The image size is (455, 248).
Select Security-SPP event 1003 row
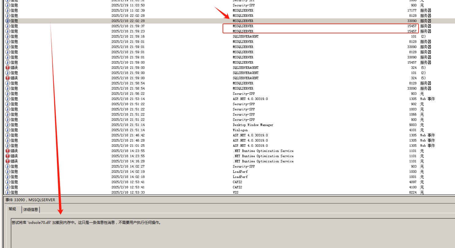[x=243, y=109]
